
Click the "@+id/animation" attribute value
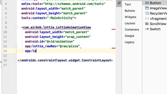(x=60, y=42)
